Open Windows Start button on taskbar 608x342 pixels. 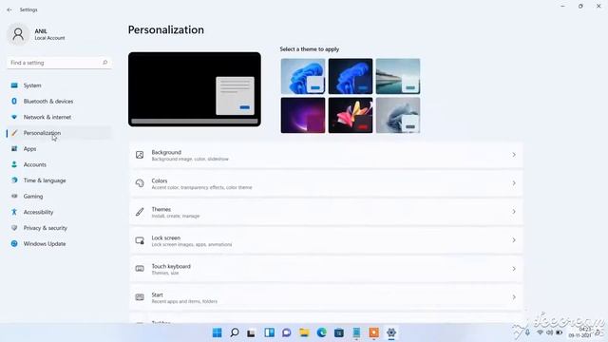point(218,332)
